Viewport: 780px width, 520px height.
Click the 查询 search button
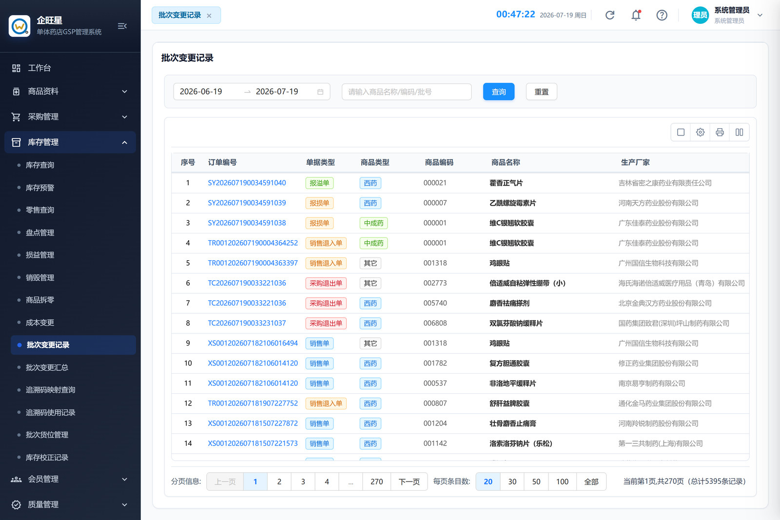[499, 92]
